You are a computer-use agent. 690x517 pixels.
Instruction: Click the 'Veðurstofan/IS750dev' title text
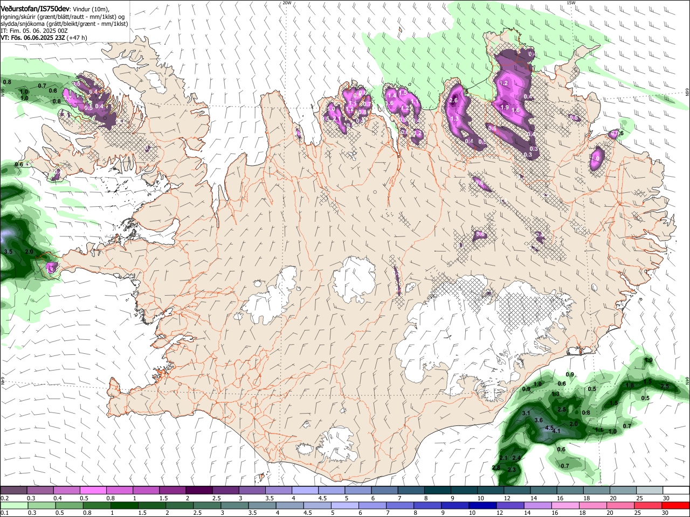[35, 9]
